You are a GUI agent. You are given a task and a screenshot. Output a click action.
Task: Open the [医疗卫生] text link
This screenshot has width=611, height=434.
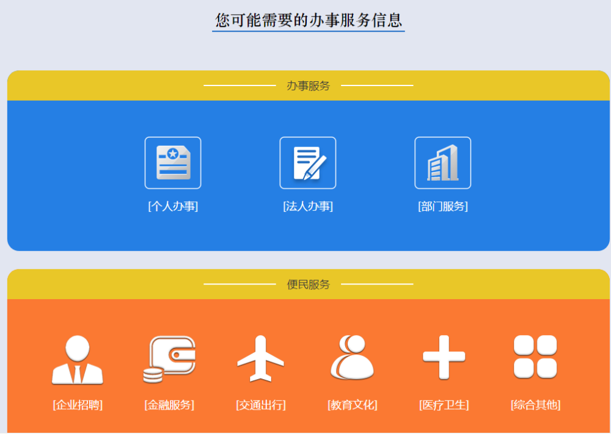(444, 405)
